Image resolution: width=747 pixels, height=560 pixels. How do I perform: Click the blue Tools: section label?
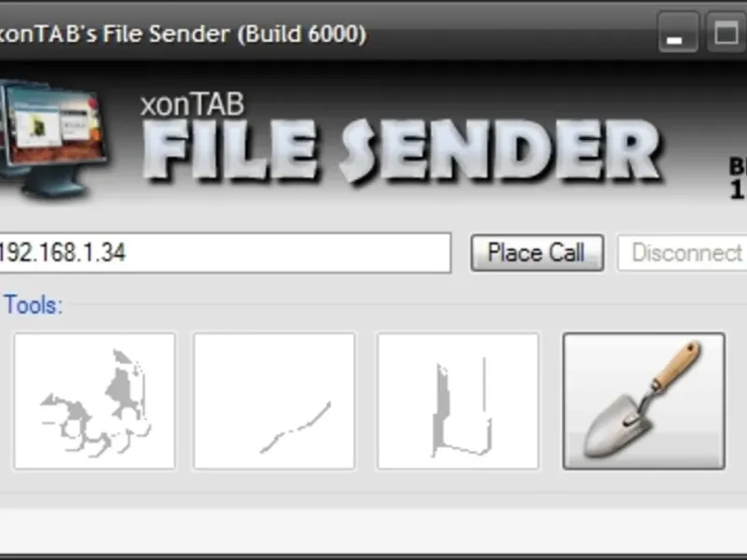(x=34, y=305)
